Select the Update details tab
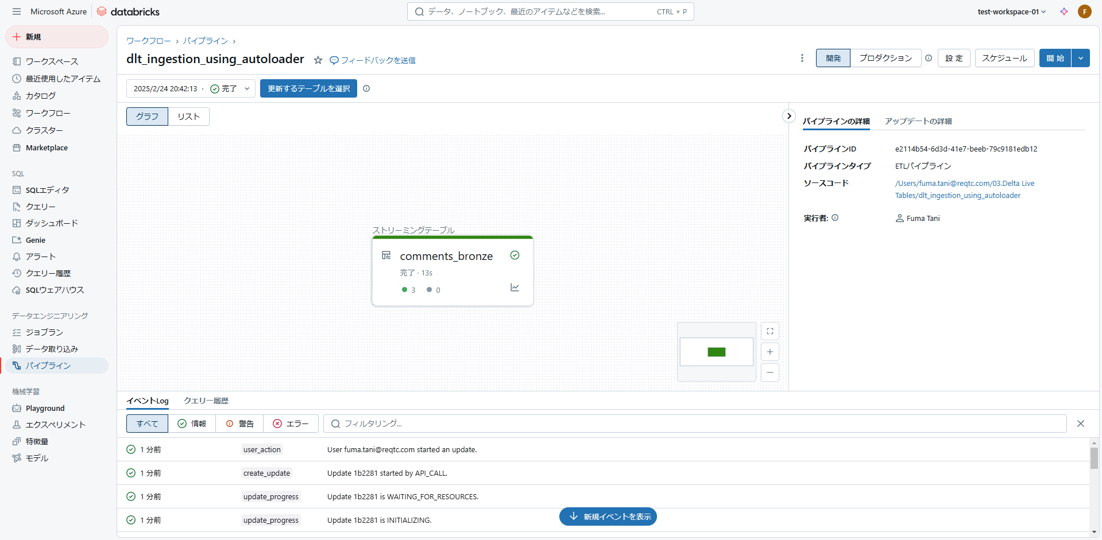 918,121
